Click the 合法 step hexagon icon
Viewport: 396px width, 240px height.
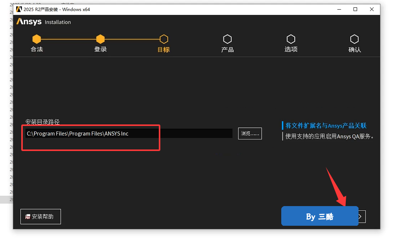[37, 39]
